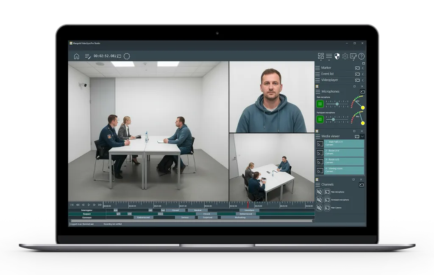Toggle the Main microphone on/off button
434x275 pixels.
(x=320, y=104)
